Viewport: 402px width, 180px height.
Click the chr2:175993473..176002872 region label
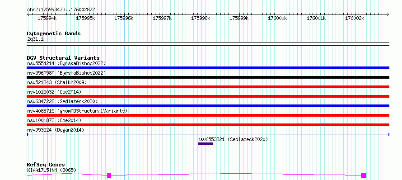point(61,10)
